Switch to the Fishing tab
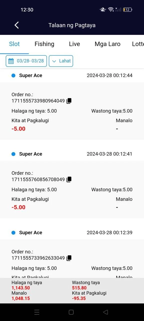Image resolution: width=144 pixels, height=321 pixels. [44, 44]
